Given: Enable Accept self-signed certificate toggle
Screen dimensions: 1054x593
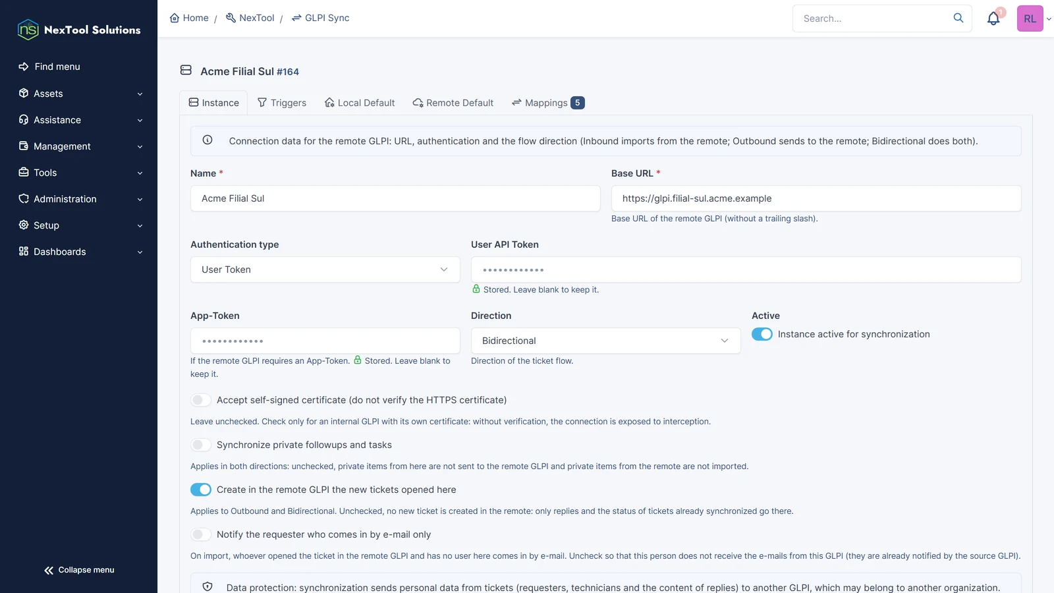Looking at the screenshot, I should (201, 400).
